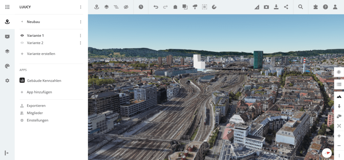
Task: Click the download icon in top toolbar
Action: [276, 7]
